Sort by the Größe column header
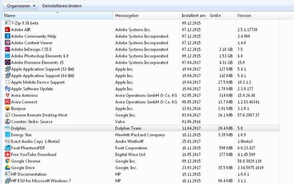 221,16
